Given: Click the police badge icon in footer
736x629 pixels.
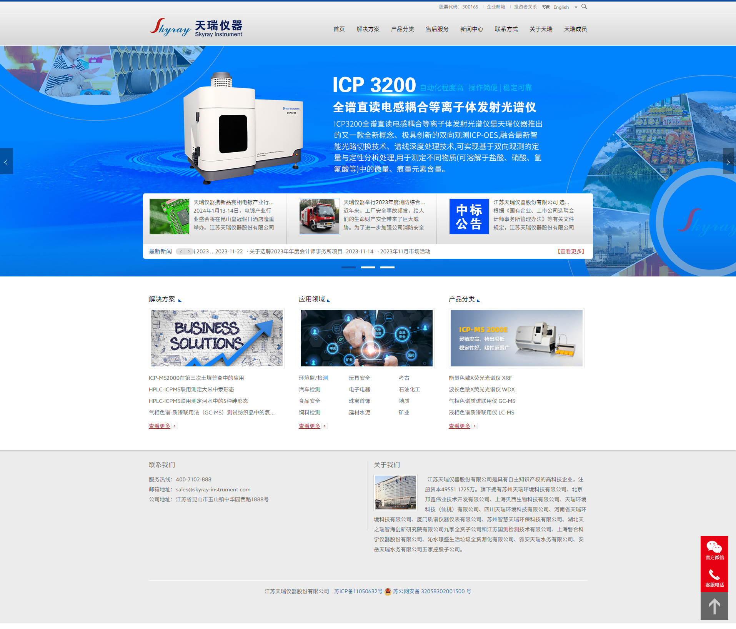Looking at the screenshot, I should (388, 592).
